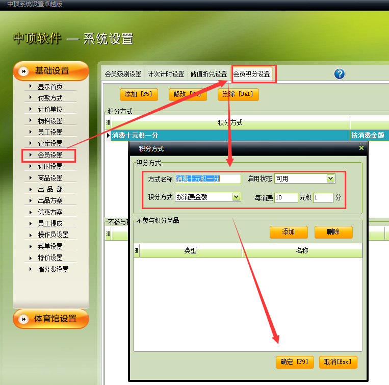Open 仓库设置 in sidebar
The height and width of the screenshot is (385, 389).
click(x=50, y=143)
